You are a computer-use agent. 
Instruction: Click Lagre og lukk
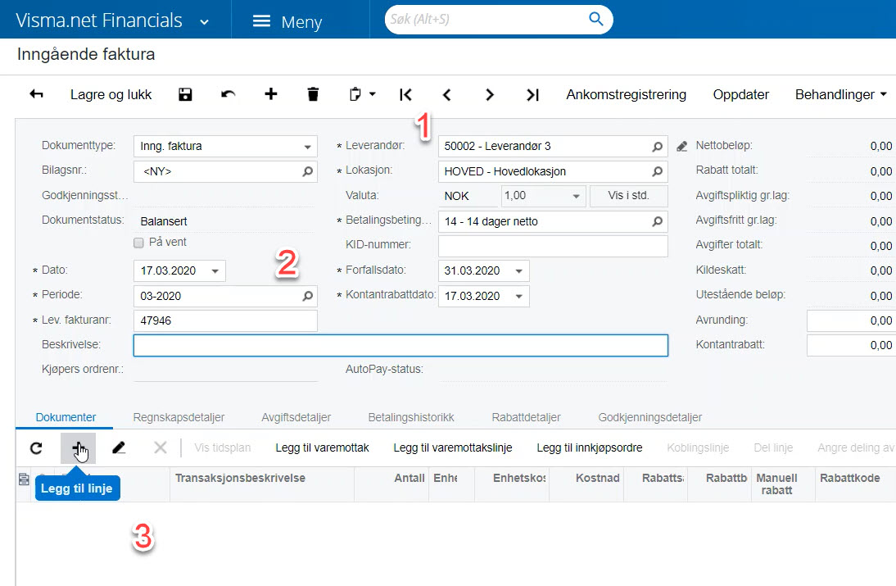click(x=111, y=94)
